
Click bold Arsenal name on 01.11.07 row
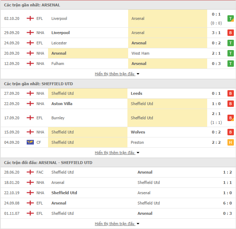145,213
